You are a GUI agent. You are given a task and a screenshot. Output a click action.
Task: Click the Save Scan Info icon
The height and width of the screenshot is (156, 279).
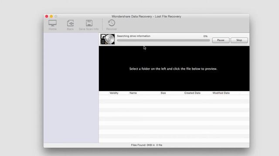89,25
